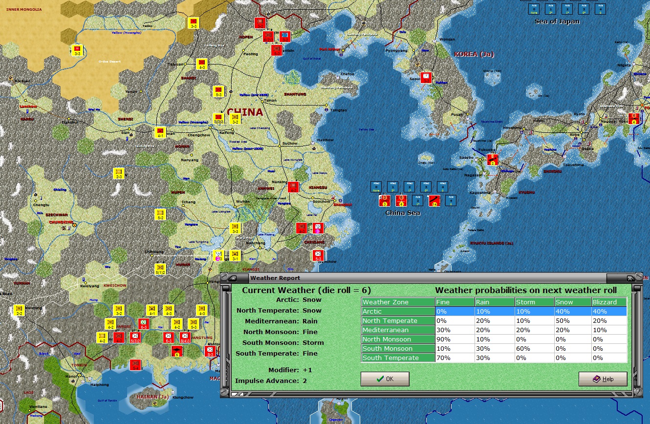
Task: Click the China Sea Allied 1 box
Action: (392, 187)
